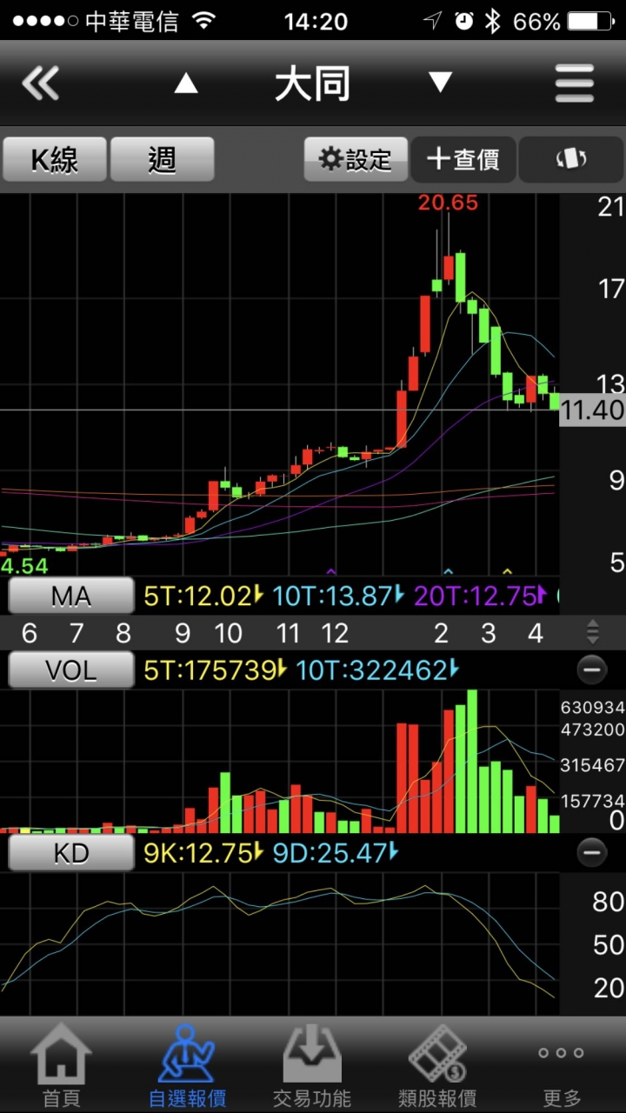Tap the 5T:12.02 moving average value
626x1113 pixels.
[203, 596]
